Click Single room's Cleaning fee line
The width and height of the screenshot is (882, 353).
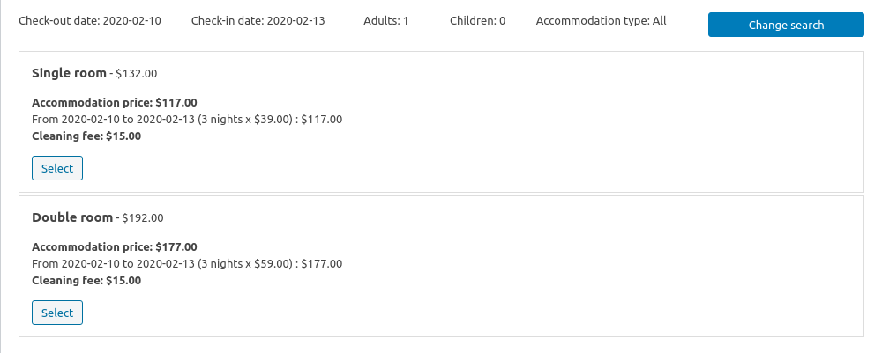tap(86, 136)
